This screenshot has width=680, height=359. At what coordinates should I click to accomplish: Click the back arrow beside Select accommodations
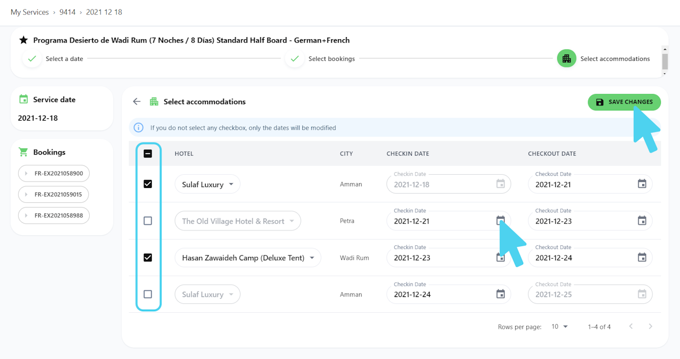(x=137, y=101)
